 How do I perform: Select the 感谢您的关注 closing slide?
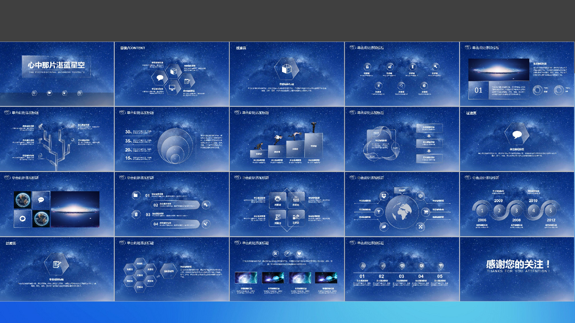(517, 269)
